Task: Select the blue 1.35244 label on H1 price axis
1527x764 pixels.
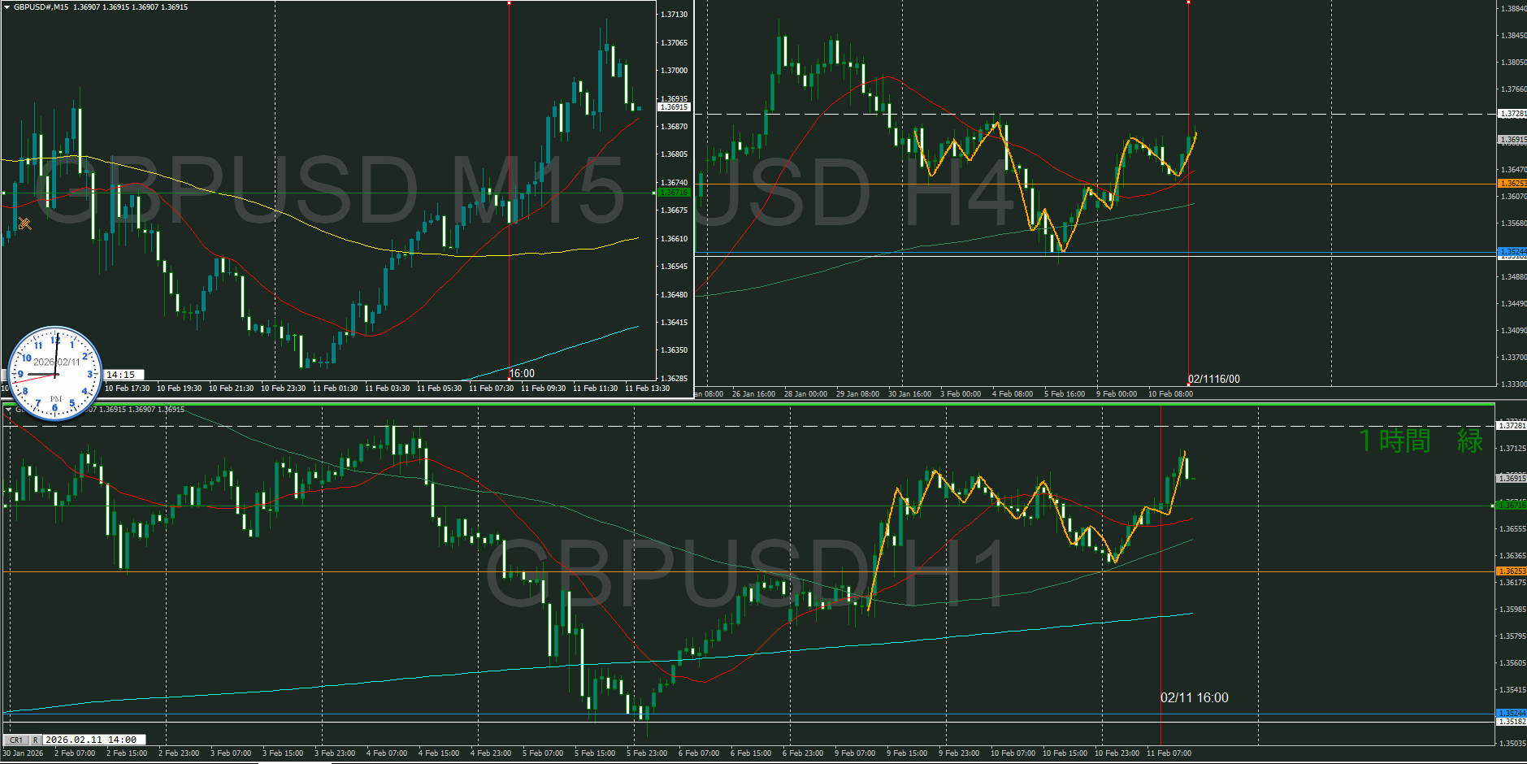Action: pyautogui.click(x=1512, y=713)
